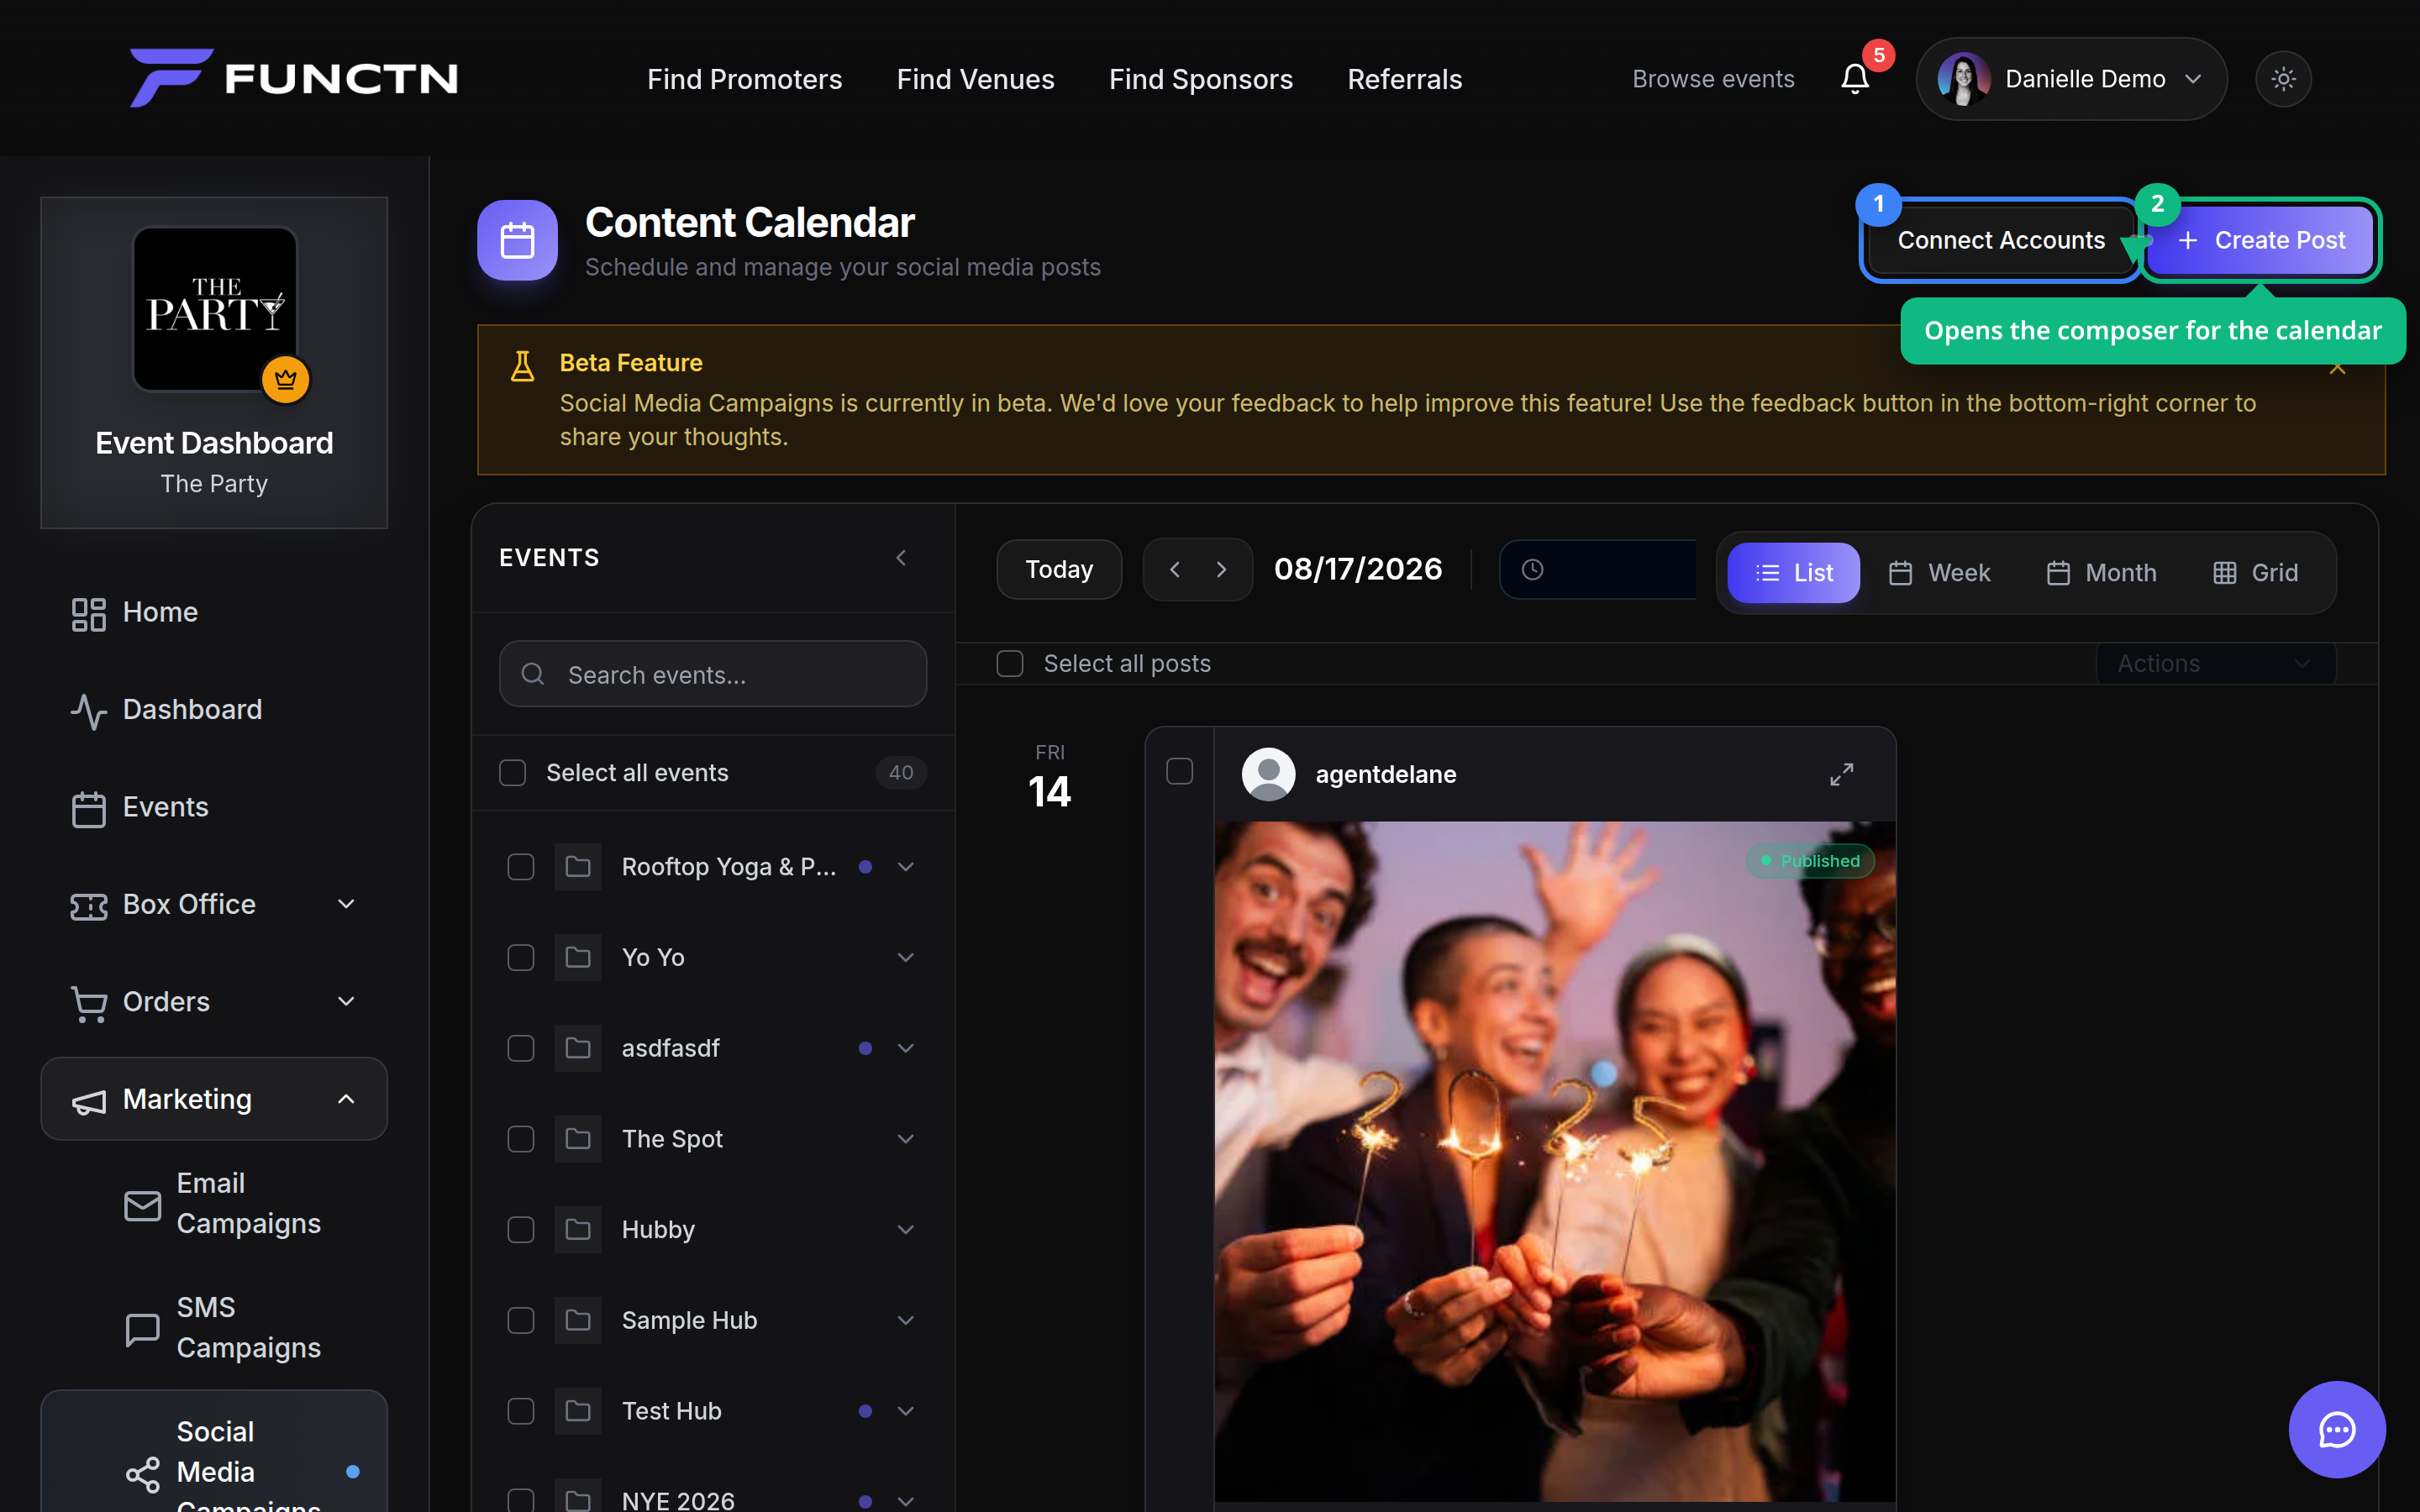
Task: Switch to Grid view
Action: [x=2255, y=573]
